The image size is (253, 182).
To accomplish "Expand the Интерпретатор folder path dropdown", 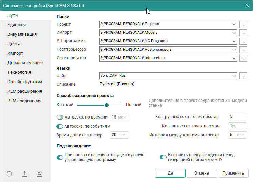I will [234, 58].
